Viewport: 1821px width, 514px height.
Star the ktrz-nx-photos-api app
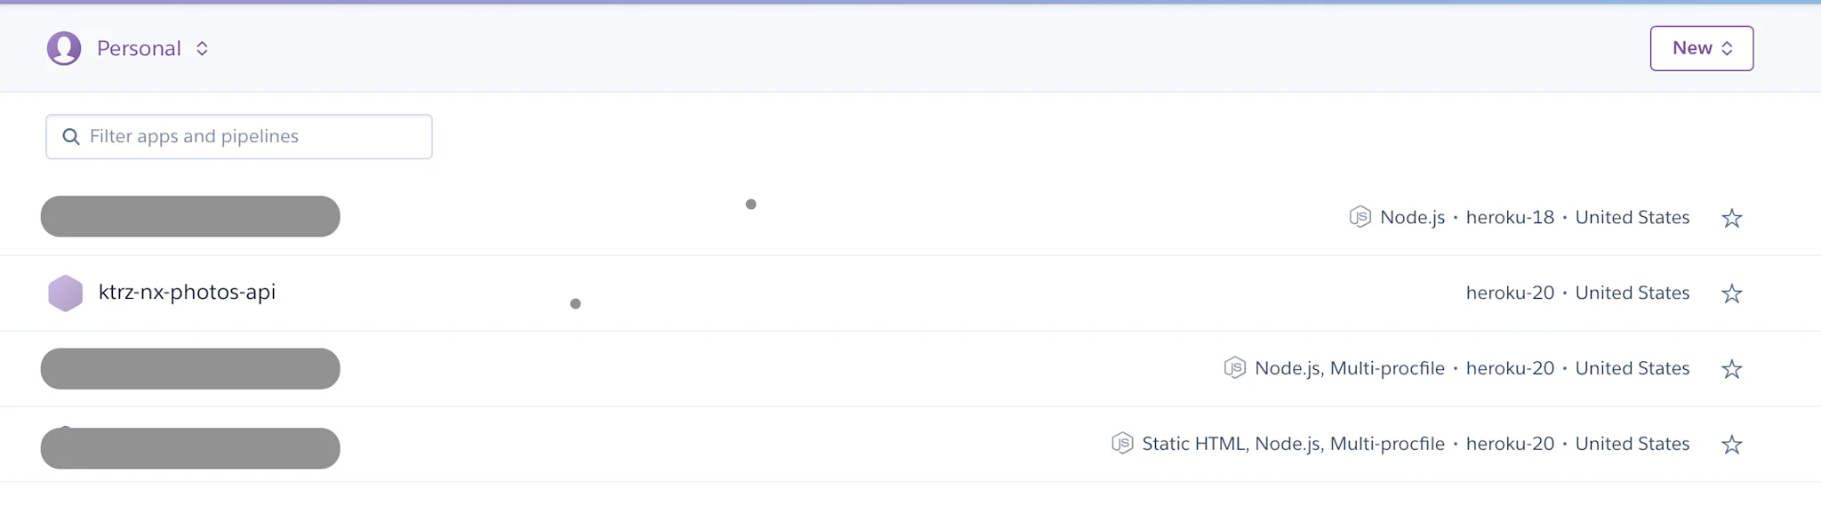click(1732, 292)
